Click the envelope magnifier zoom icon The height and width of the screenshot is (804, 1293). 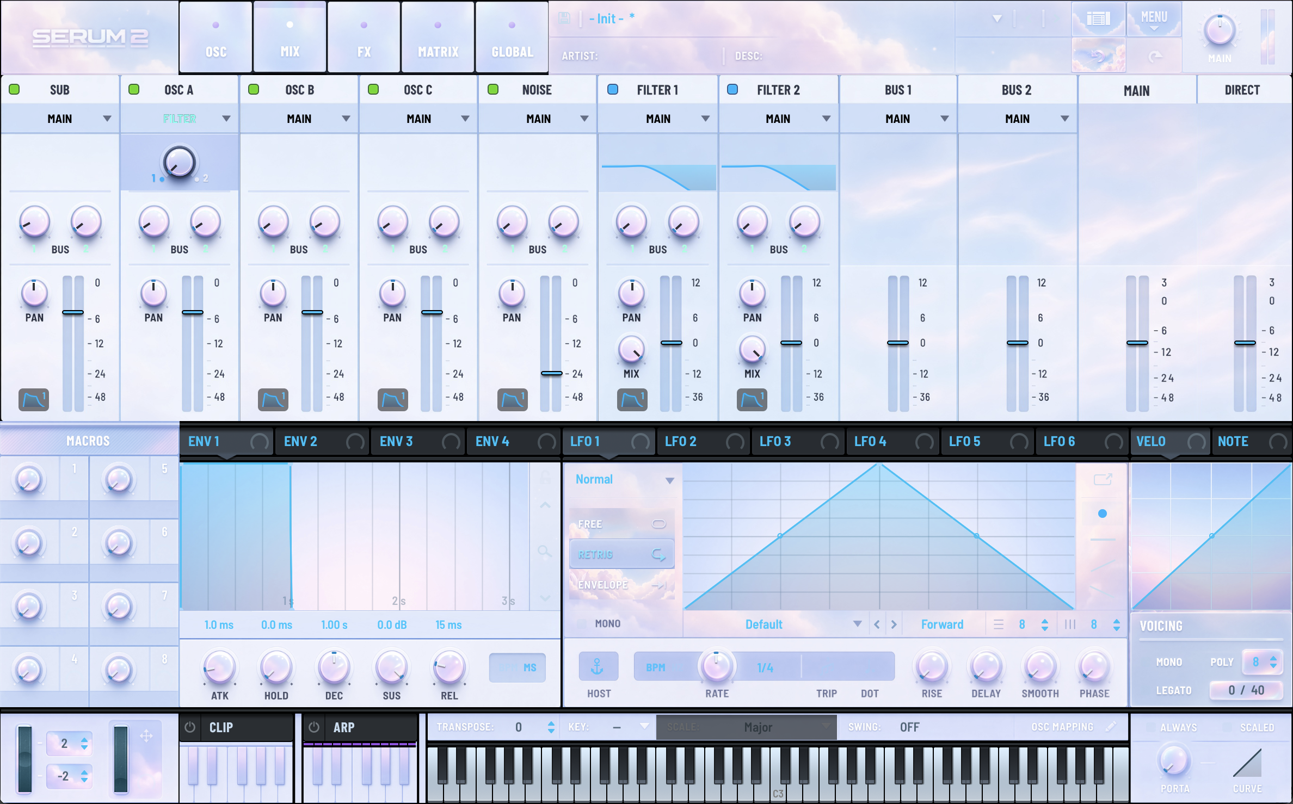click(x=545, y=552)
